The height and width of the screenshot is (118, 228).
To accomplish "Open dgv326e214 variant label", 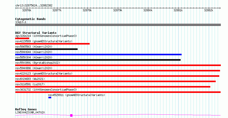I will pos(46,36).
